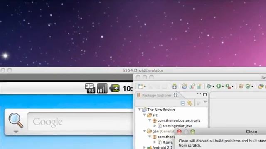
Task: Click the battery charging icon in emulator
Action: point(115,88)
